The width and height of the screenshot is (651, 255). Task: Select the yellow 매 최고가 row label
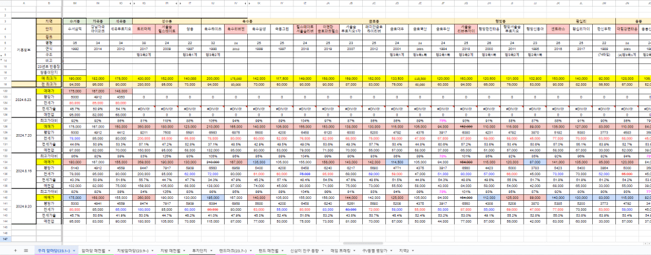point(49,78)
